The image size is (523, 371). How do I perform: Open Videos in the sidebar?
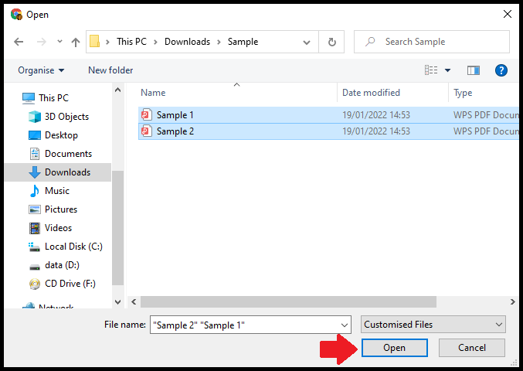pos(58,228)
